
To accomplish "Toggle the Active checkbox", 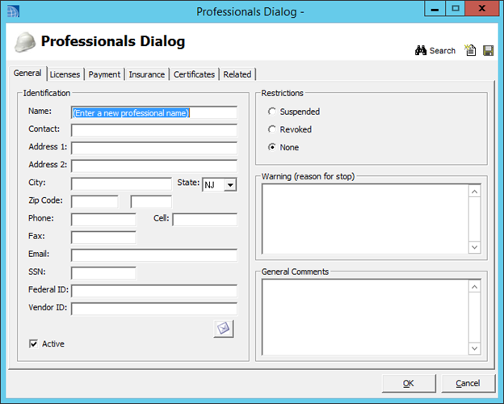I will click(33, 343).
